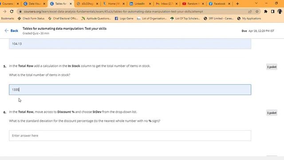Close the Data Visu... tab
This screenshot has width=284, height=160.
[44, 4]
